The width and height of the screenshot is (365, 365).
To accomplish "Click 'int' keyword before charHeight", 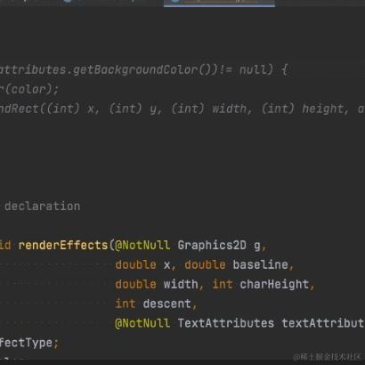I will (x=223, y=284).
